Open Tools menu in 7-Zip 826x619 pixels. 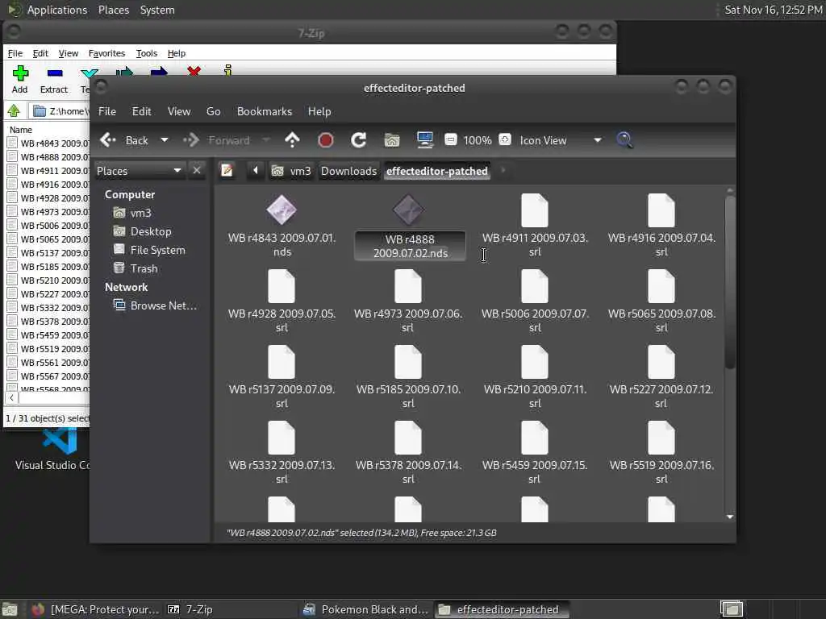[147, 53]
